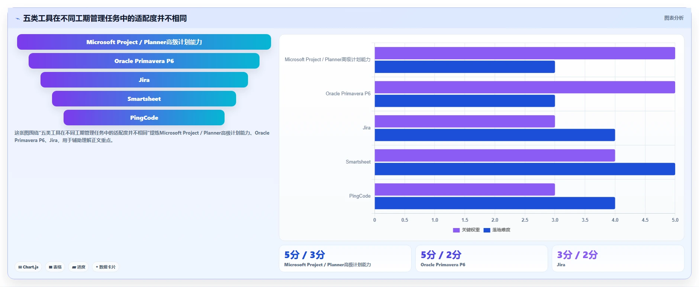Click the x-axis tick label 0.5
The height and width of the screenshot is (287, 699).
click(x=405, y=220)
